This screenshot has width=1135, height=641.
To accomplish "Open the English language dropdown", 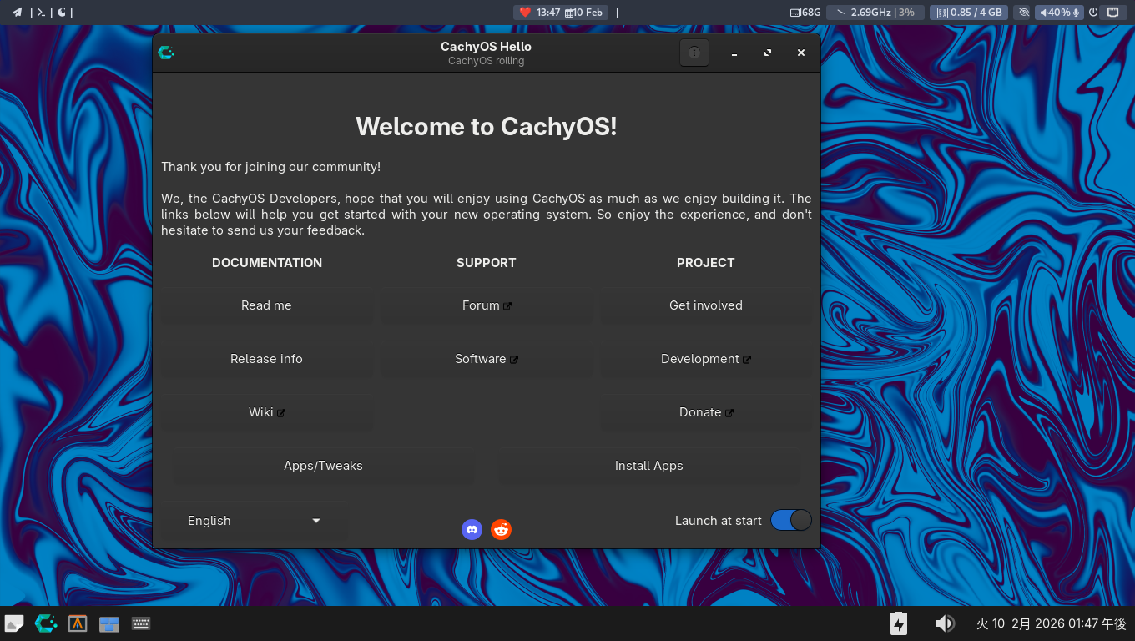I will click(x=255, y=521).
